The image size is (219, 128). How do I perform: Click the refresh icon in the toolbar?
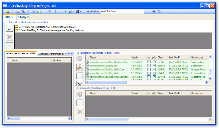[x=54, y=11]
